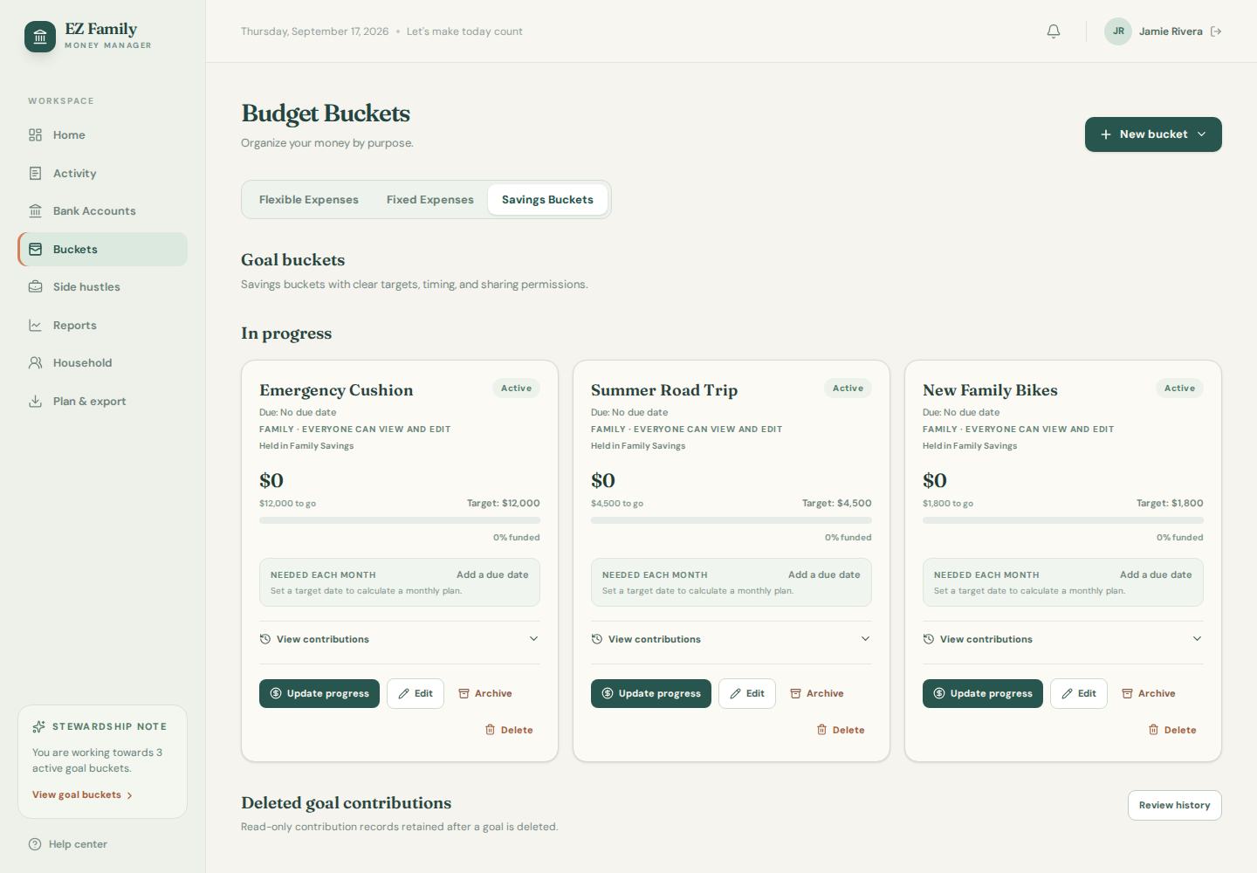1257x873 pixels.
Task: Click trash icon on New Family Bikes card
Action: coord(1153,729)
